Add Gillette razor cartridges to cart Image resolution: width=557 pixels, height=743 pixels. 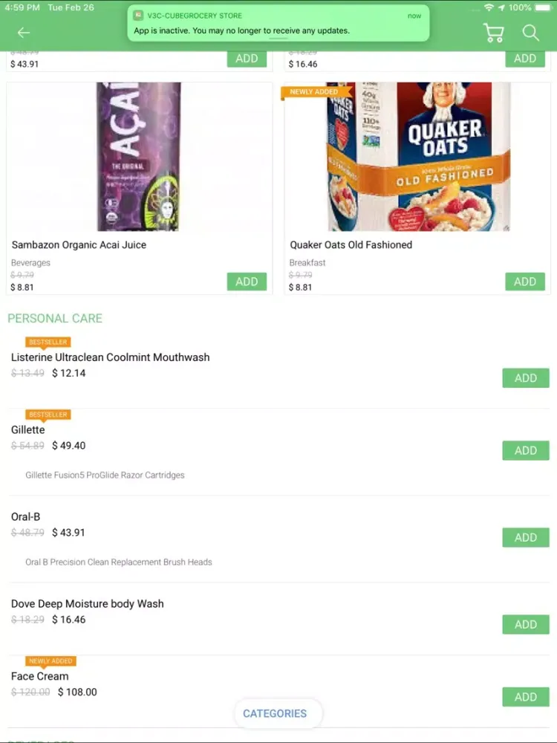click(x=525, y=450)
